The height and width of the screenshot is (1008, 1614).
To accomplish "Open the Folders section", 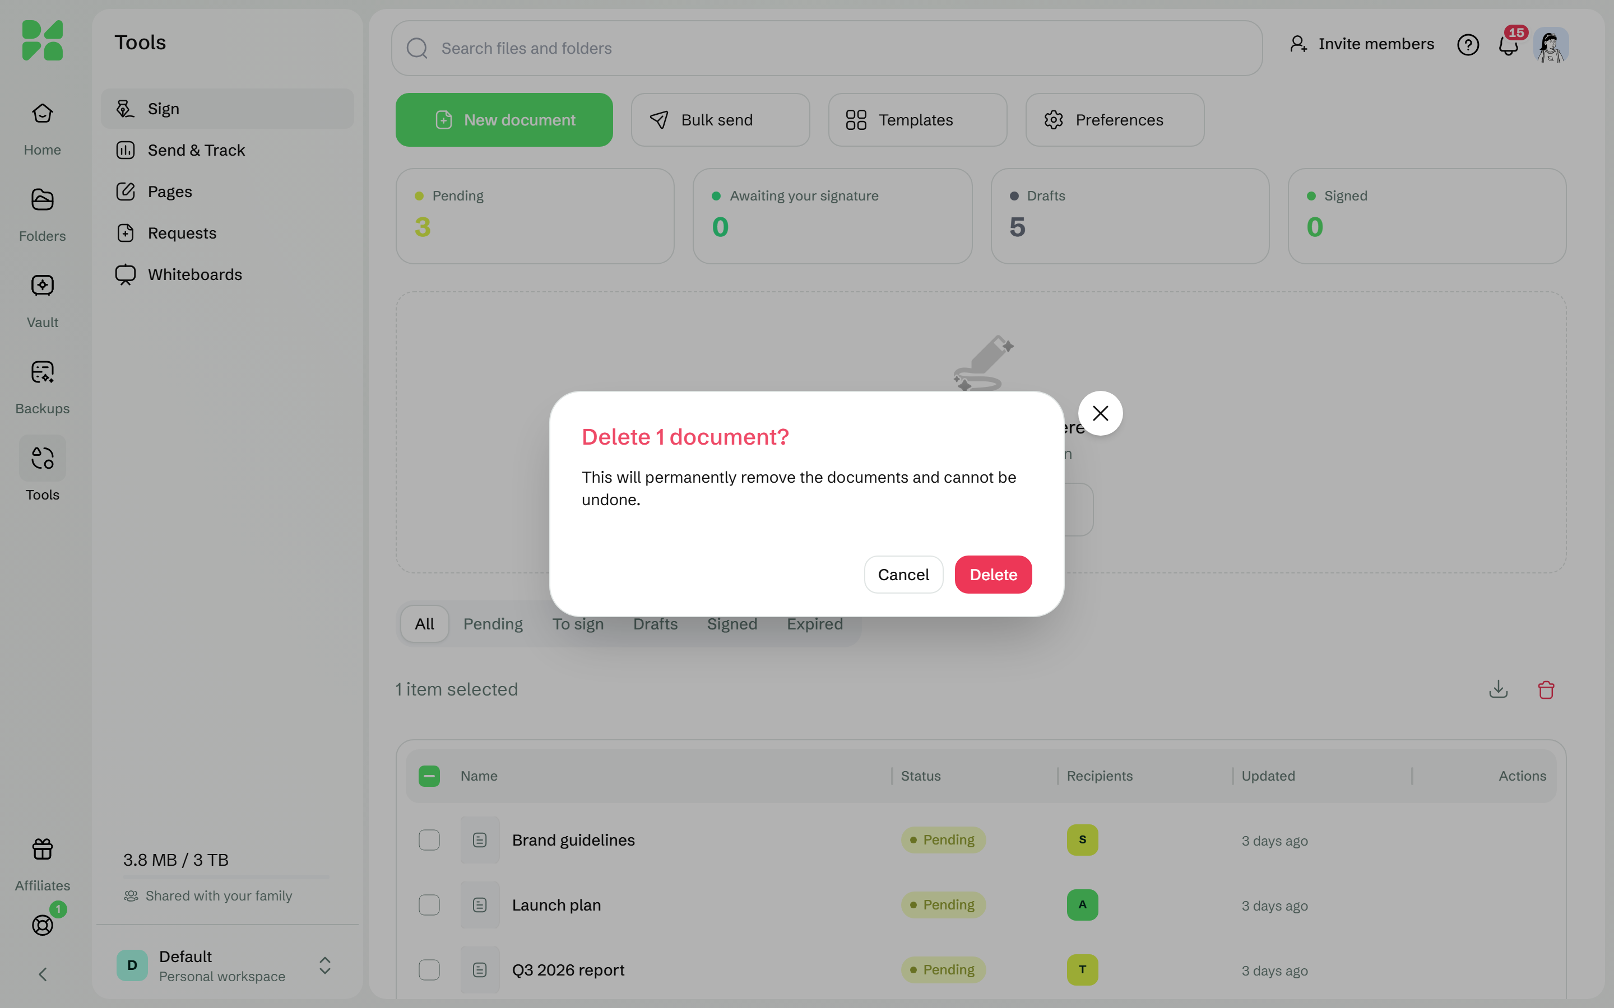I will [x=42, y=214].
